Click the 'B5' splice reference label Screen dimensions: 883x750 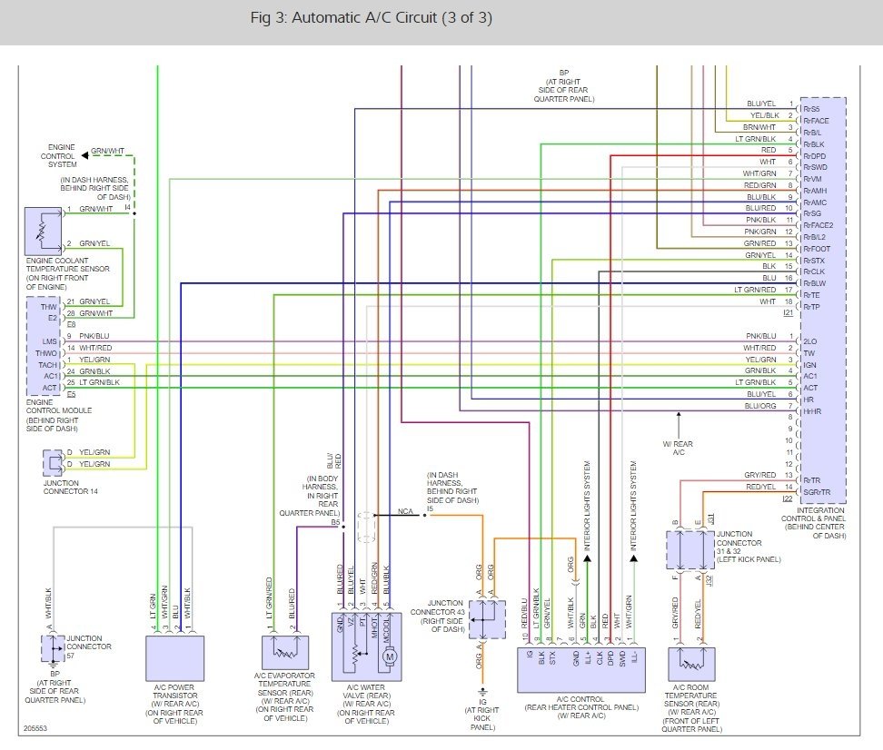(335, 522)
